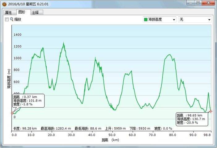Click the end tooltip showing 98.65 km
Viewport: 217px width, 148px height.
tap(192, 119)
